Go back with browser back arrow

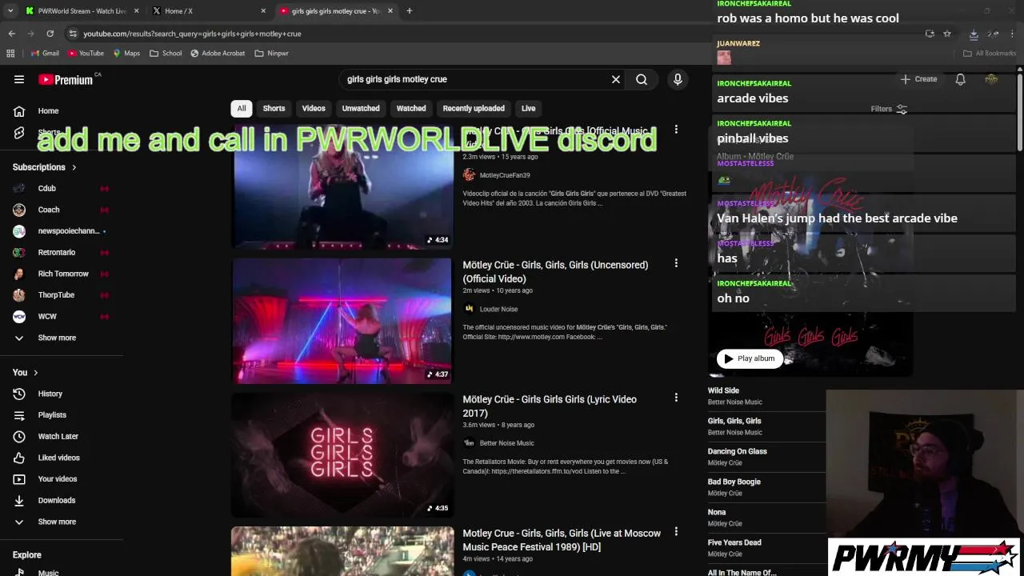coord(11,34)
